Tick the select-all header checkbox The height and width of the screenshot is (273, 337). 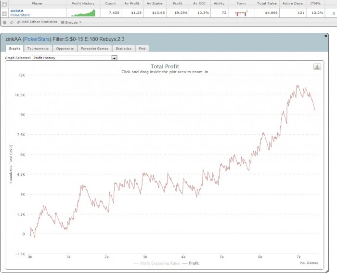click(4, 4)
